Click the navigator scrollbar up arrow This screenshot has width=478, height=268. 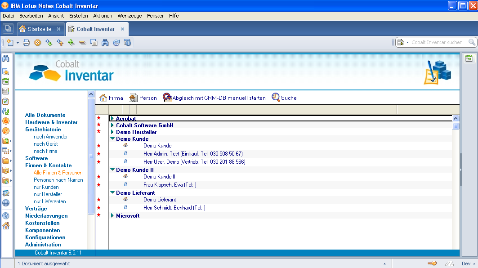point(91,94)
